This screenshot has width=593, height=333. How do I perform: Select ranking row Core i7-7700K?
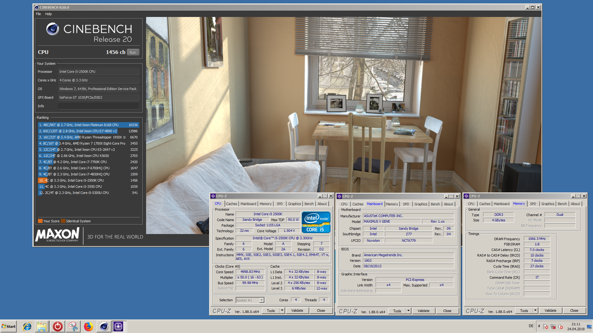[x=88, y=162]
